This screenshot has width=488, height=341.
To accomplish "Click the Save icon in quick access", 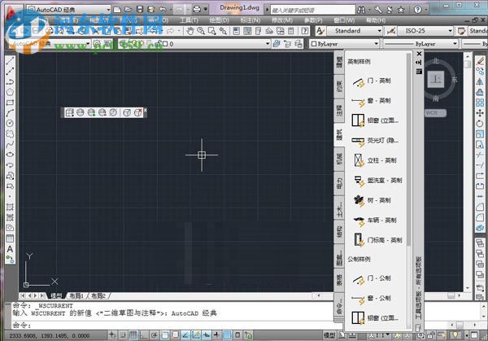I will pos(140,9).
